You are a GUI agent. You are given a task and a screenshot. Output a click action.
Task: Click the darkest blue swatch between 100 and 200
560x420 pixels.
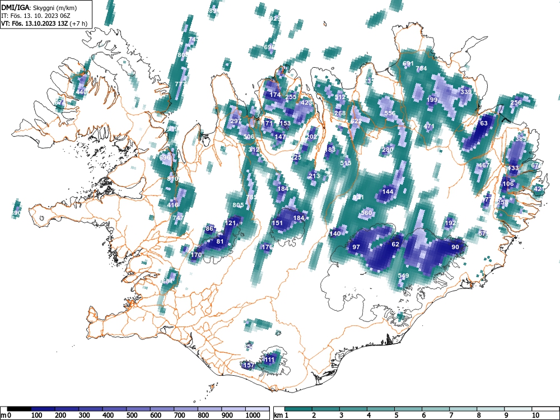[43, 409]
